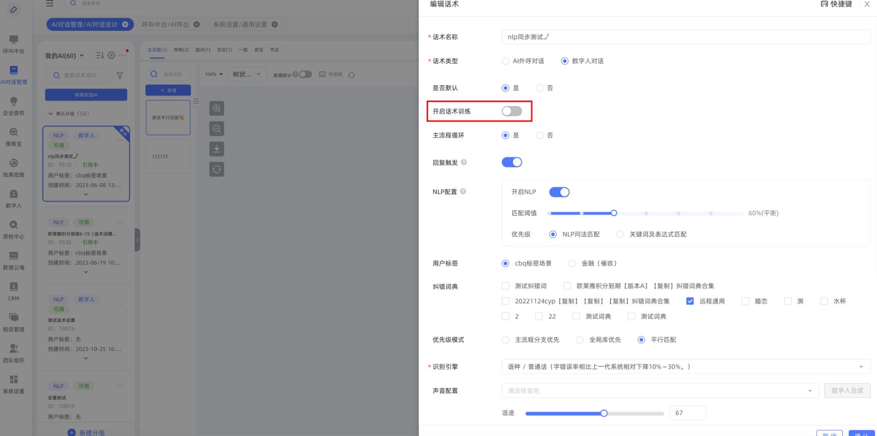Image resolution: width=877 pixels, height=436 pixels.
Task: Click the filter funnel icon
Action: [x=120, y=76]
